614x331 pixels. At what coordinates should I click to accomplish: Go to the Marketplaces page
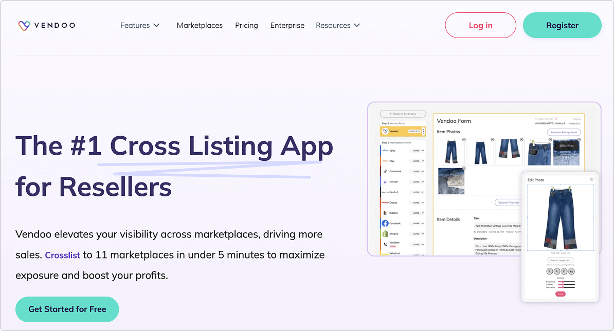click(200, 25)
